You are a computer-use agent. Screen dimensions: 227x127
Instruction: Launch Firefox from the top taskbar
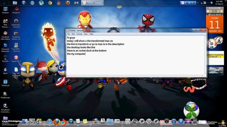68,3
